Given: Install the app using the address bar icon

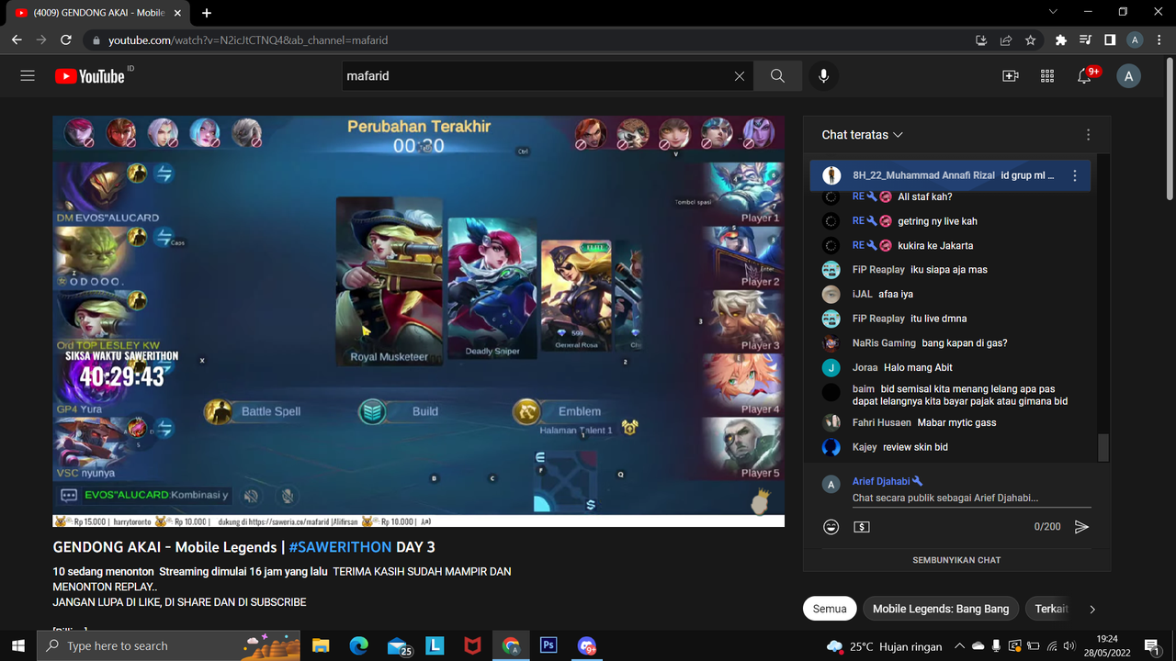Looking at the screenshot, I should pyautogui.click(x=981, y=40).
